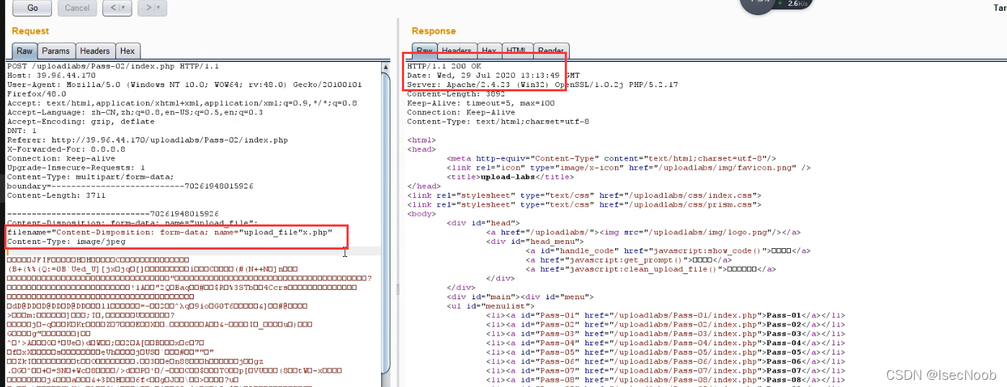This screenshot has height=387, width=1007.
Task: Click the javascript:clean_upload_file() anchor line
Action: pyautogui.click(x=650, y=269)
